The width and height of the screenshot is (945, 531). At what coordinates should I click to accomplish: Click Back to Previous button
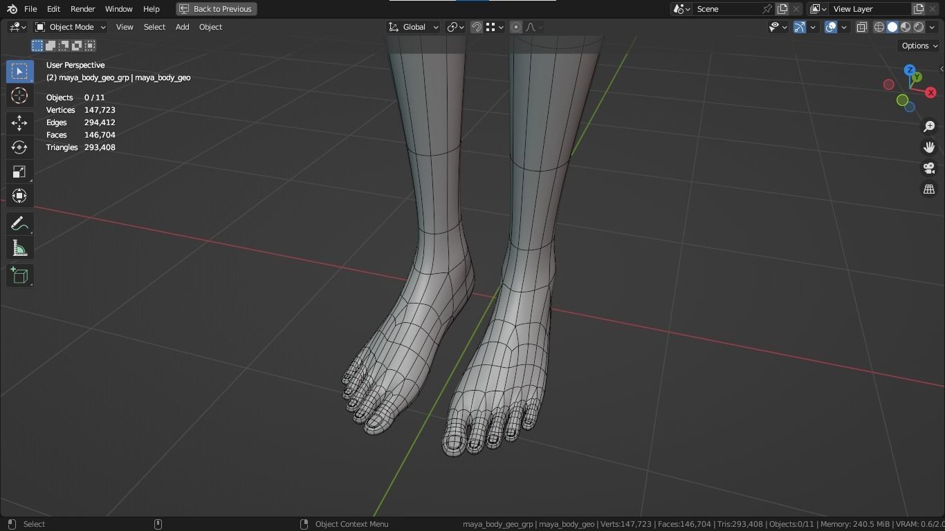[x=216, y=9]
